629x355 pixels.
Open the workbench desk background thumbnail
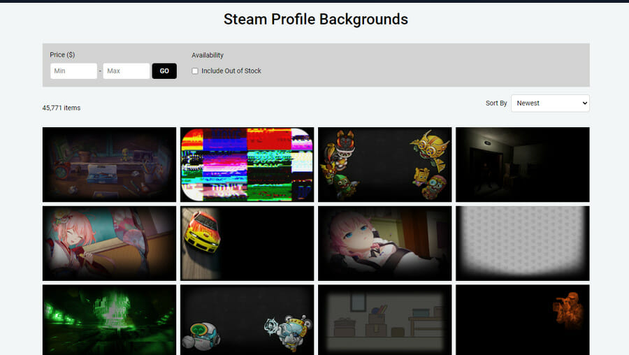pyautogui.click(x=109, y=164)
